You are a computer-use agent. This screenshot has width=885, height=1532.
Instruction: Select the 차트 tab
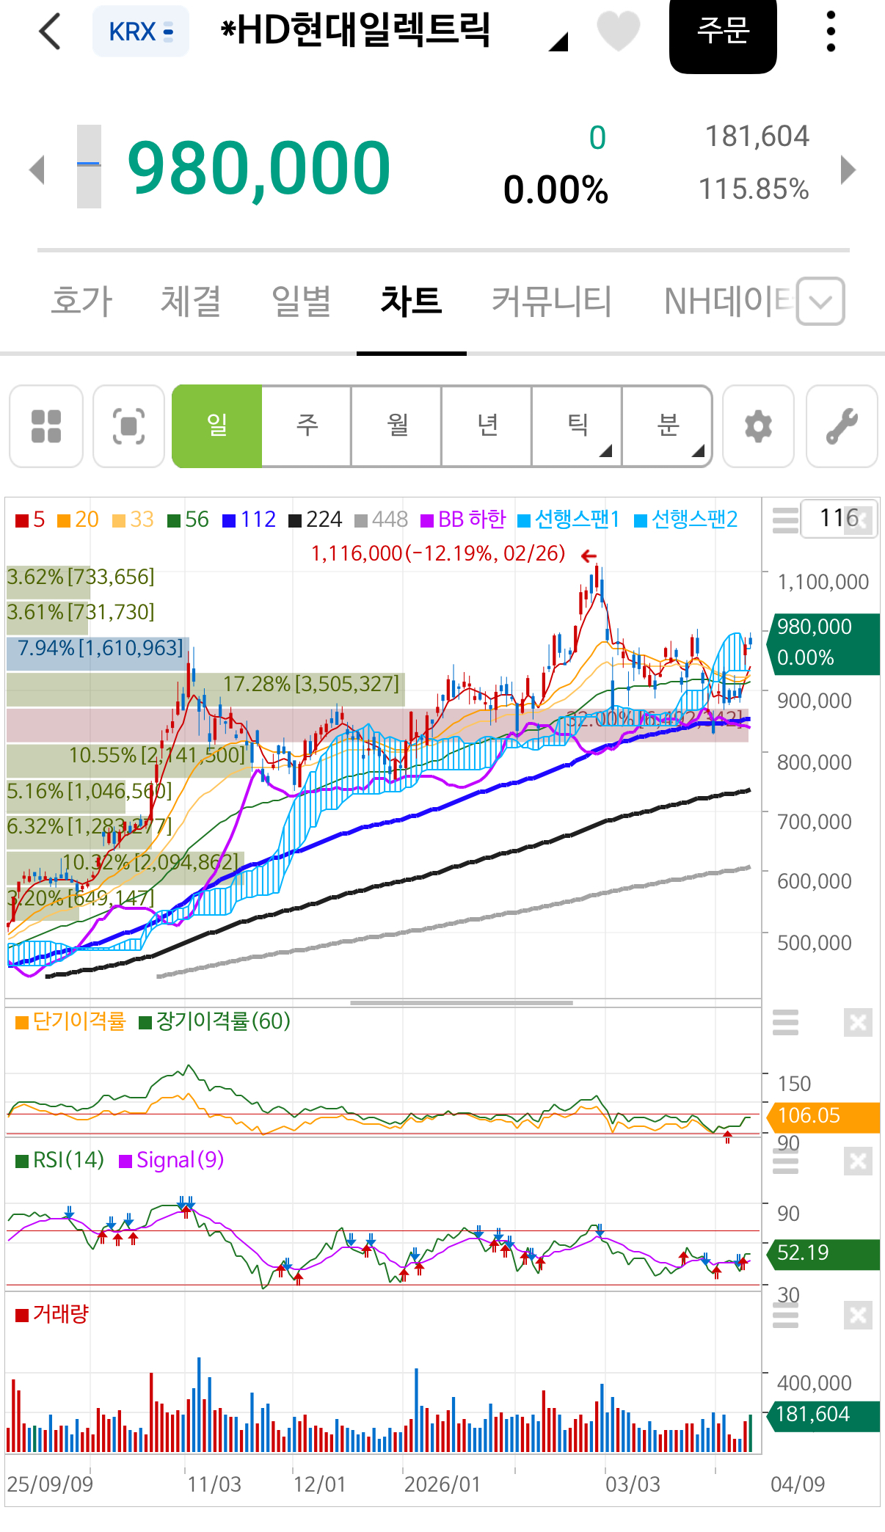coord(411,301)
